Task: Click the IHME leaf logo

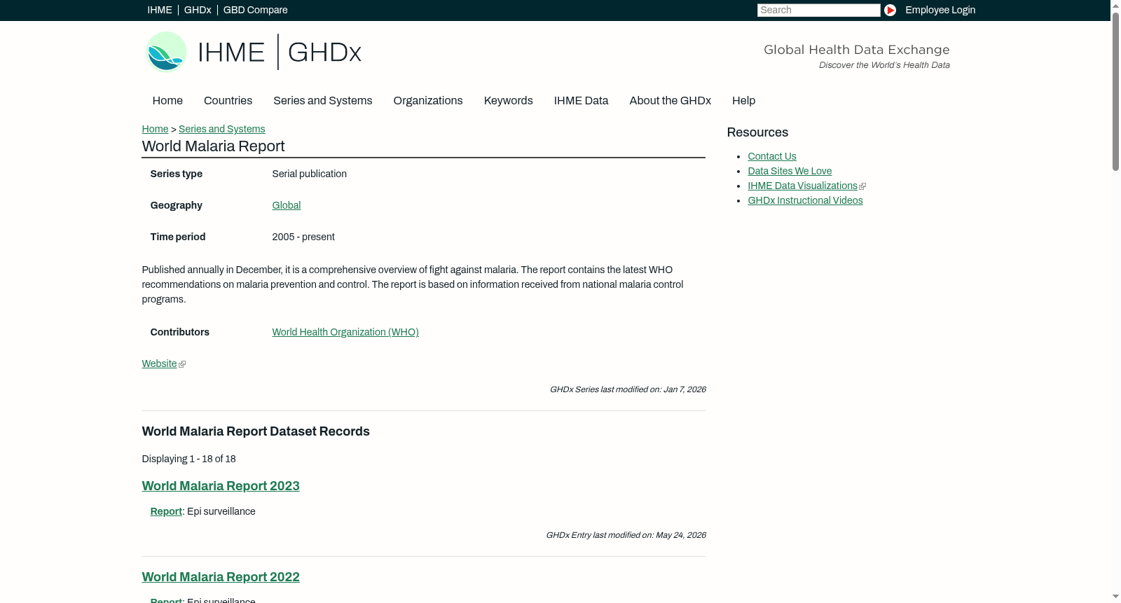Action: coord(166,52)
